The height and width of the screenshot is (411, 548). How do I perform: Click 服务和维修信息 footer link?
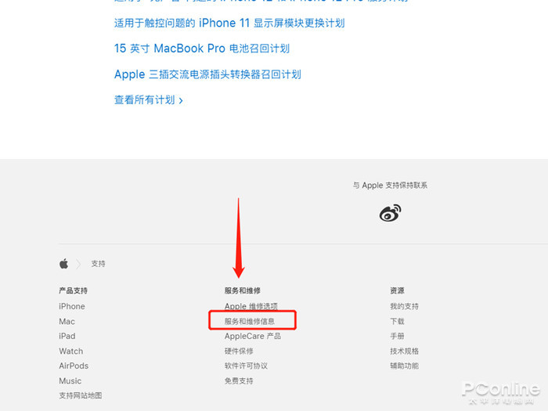[x=250, y=321]
